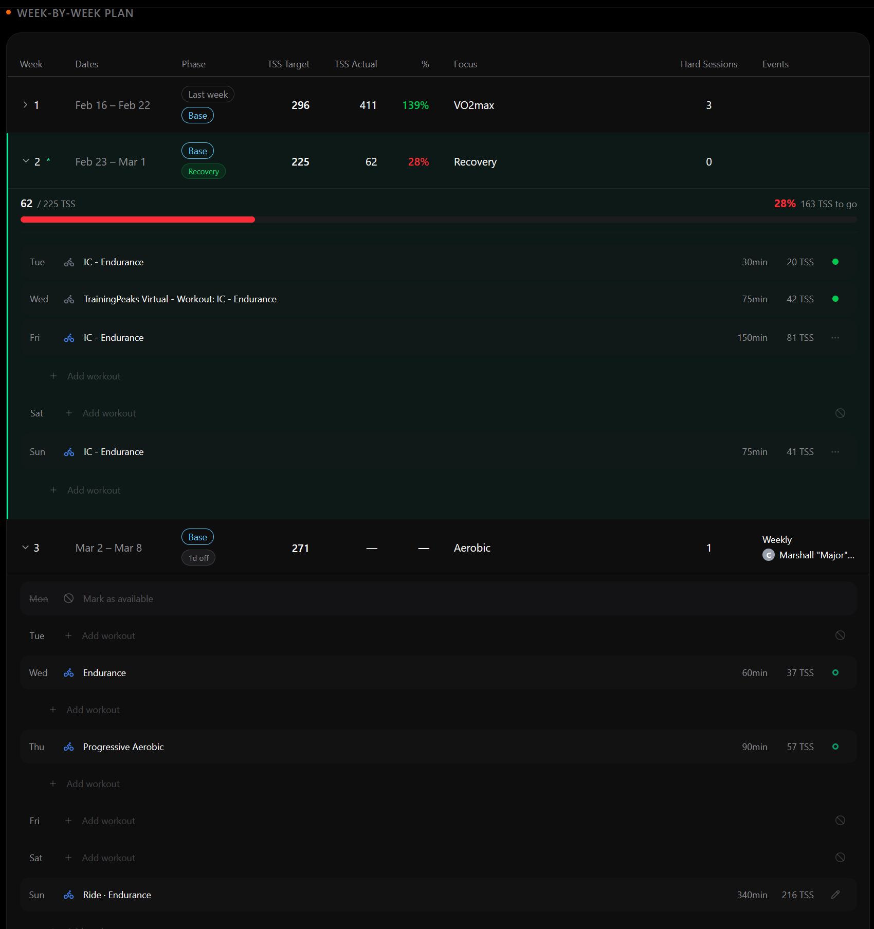The width and height of the screenshot is (874, 929).
Task: Expand week 1 row with chevron
Action: pos(25,105)
